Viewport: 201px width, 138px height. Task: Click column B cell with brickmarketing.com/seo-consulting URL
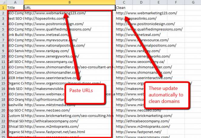tap(70, 116)
